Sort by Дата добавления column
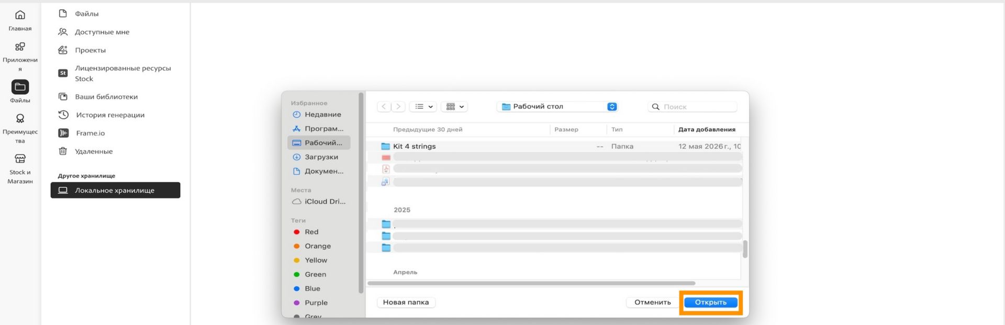The width and height of the screenshot is (1005, 325). pyautogui.click(x=707, y=130)
